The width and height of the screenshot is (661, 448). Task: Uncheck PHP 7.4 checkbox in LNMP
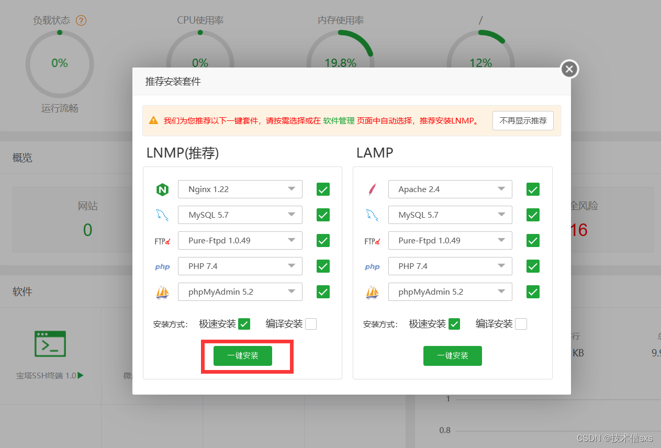tap(323, 266)
